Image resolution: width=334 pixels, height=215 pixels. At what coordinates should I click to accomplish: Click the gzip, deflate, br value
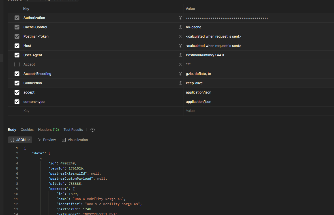pos(198,74)
